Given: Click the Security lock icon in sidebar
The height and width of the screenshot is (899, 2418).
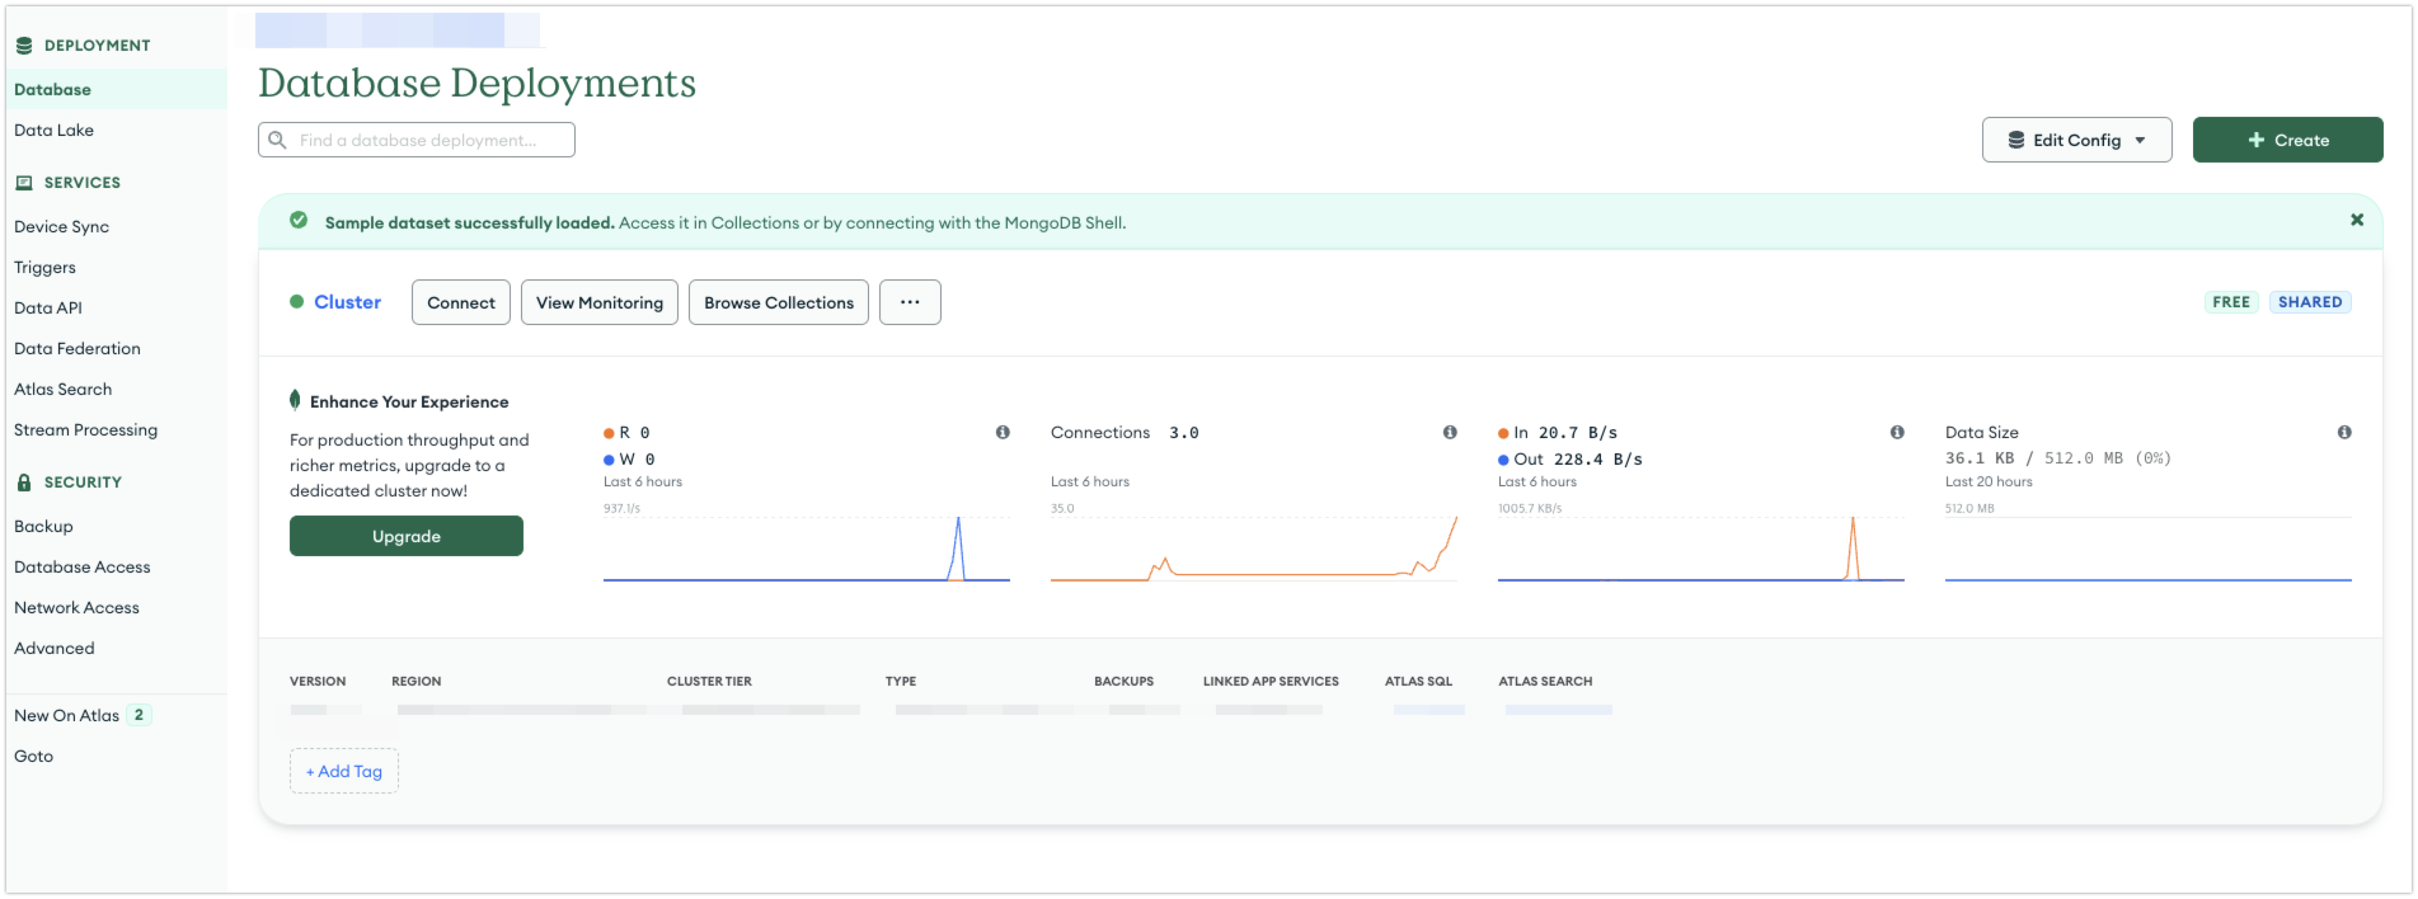Looking at the screenshot, I should coord(24,483).
